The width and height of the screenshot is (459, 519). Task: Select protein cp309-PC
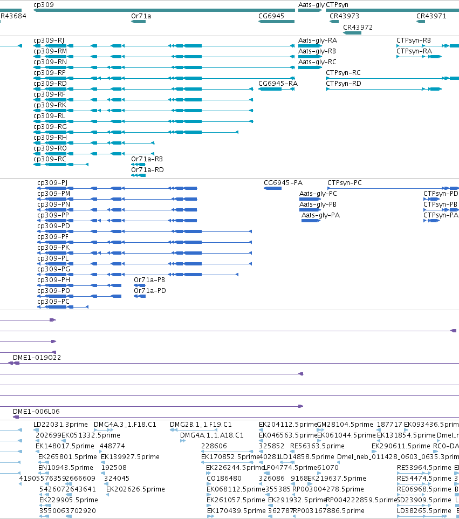[63, 307]
